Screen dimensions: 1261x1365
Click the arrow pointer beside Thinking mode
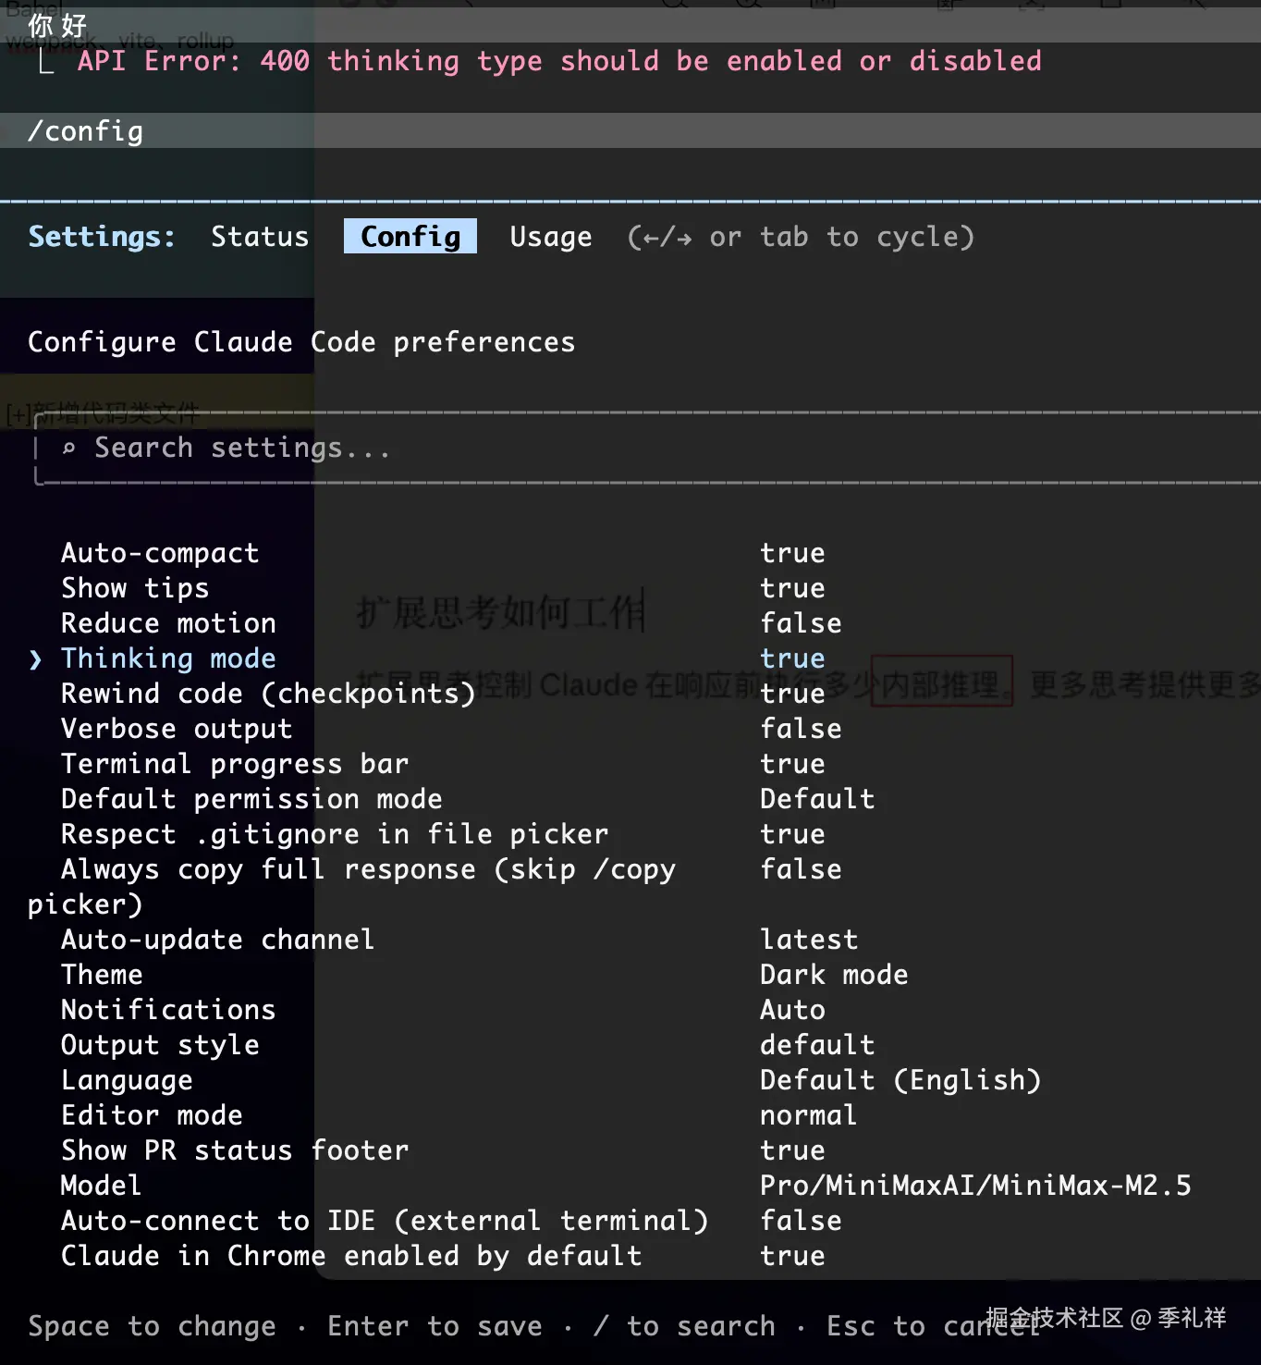click(35, 659)
